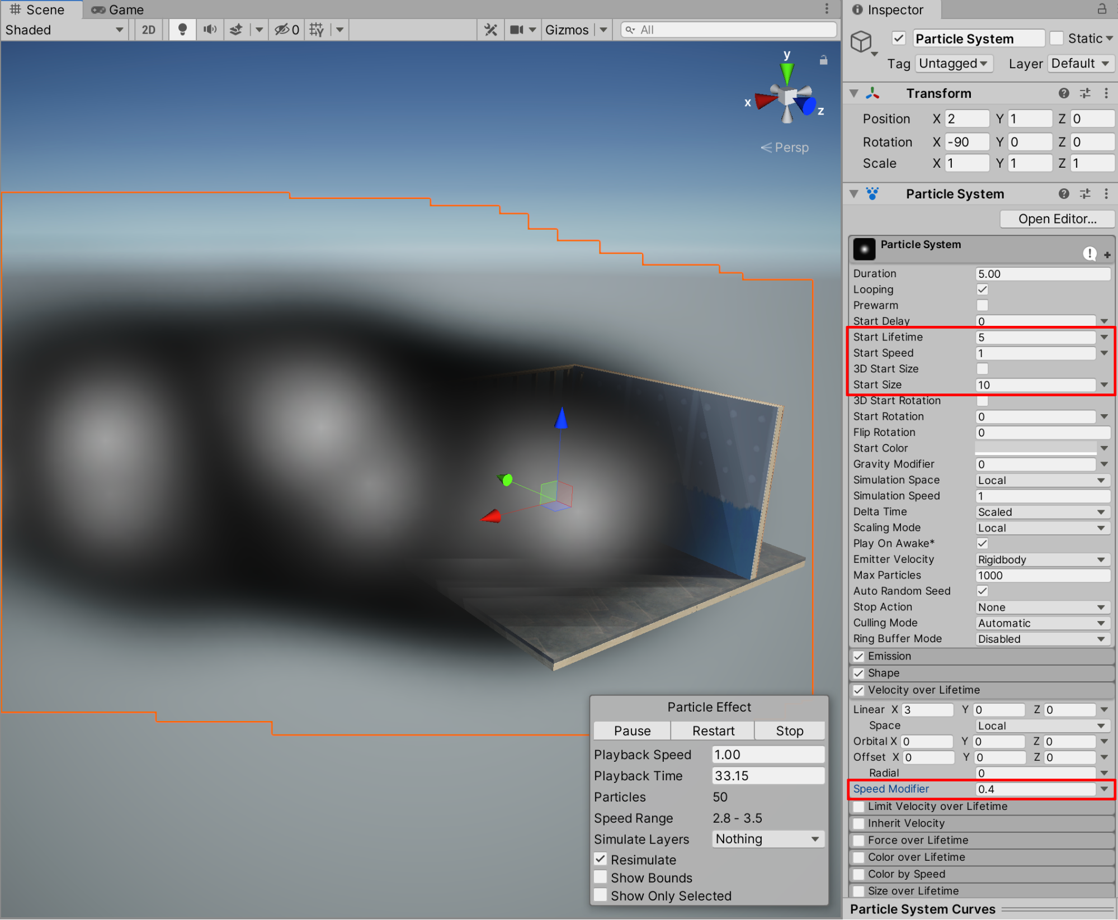Open Simulation Space dropdown
This screenshot has height=920, width=1118.
coord(1041,480)
